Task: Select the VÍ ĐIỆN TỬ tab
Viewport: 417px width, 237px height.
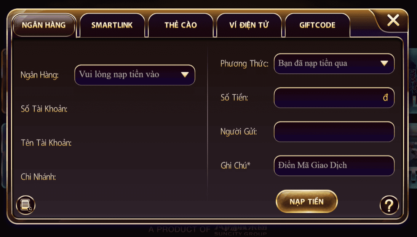Action: coord(249,24)
